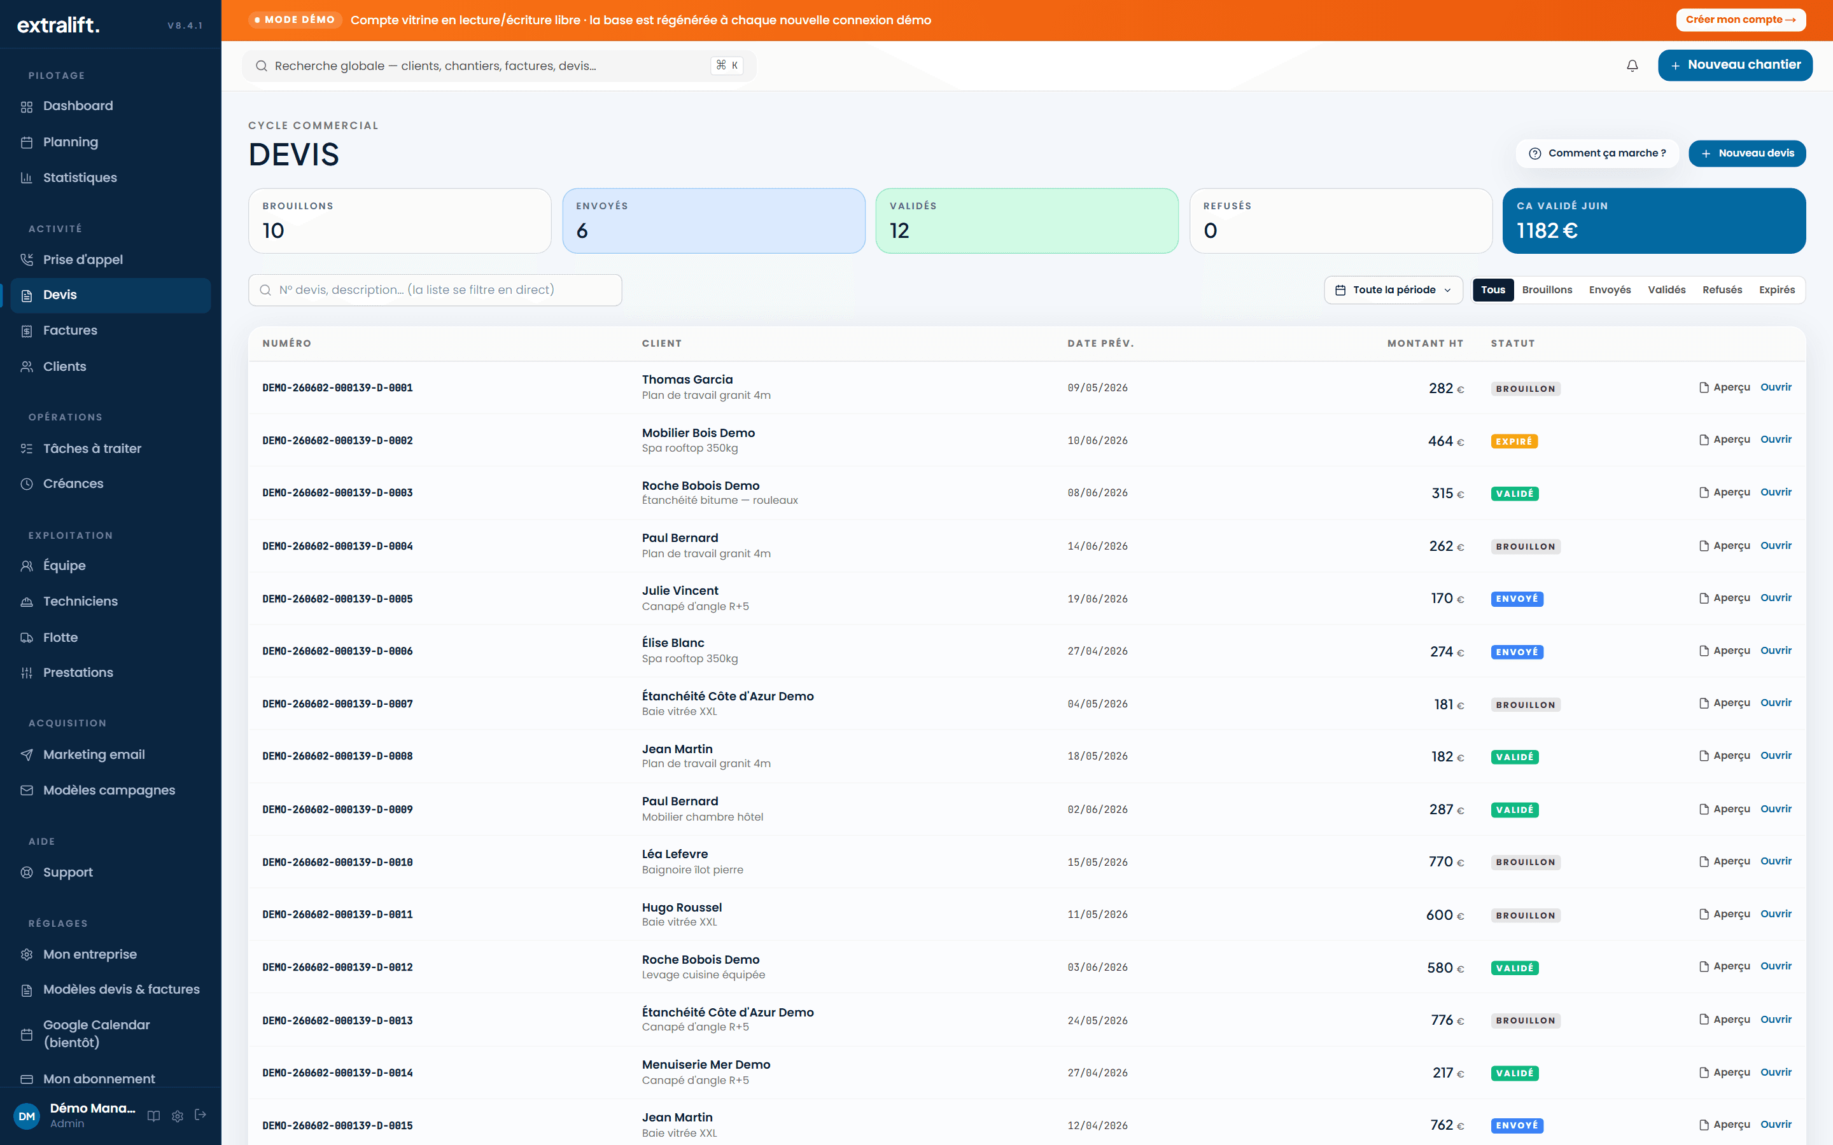Open the Flotte section
The image size is (1833, 1145).
(x=111, y=637)
